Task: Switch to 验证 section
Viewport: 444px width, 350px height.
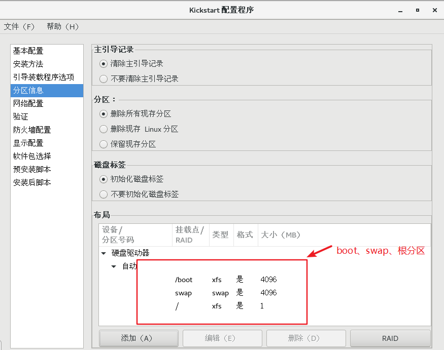Action: pyautogui.click(x=47, y=117)
